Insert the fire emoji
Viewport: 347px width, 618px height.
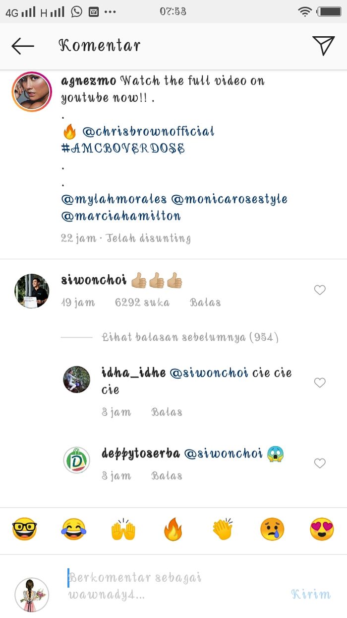(x=173, y=530)
